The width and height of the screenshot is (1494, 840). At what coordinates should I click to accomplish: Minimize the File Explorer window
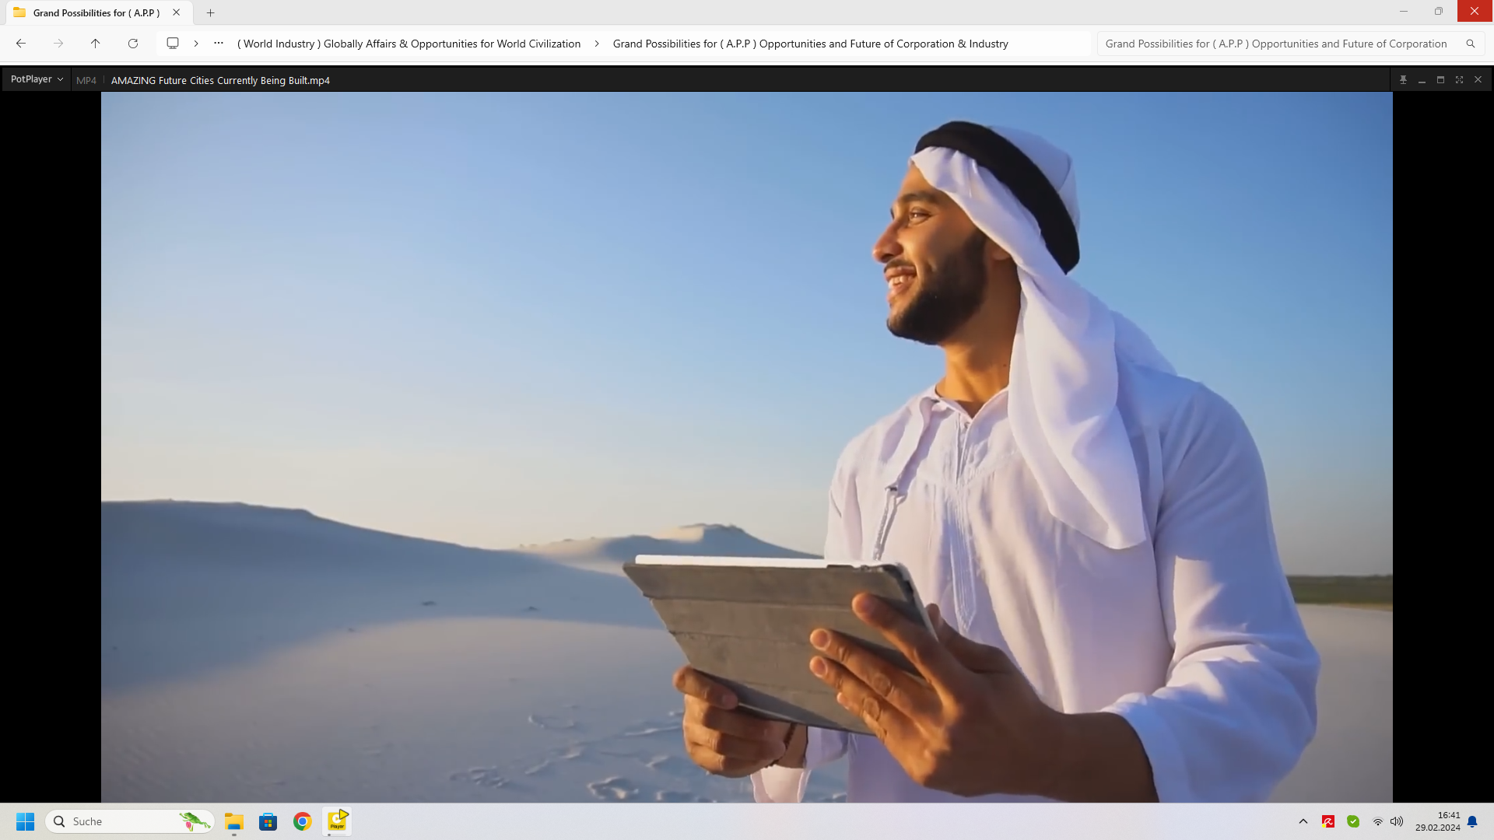tap(1404, 11)
